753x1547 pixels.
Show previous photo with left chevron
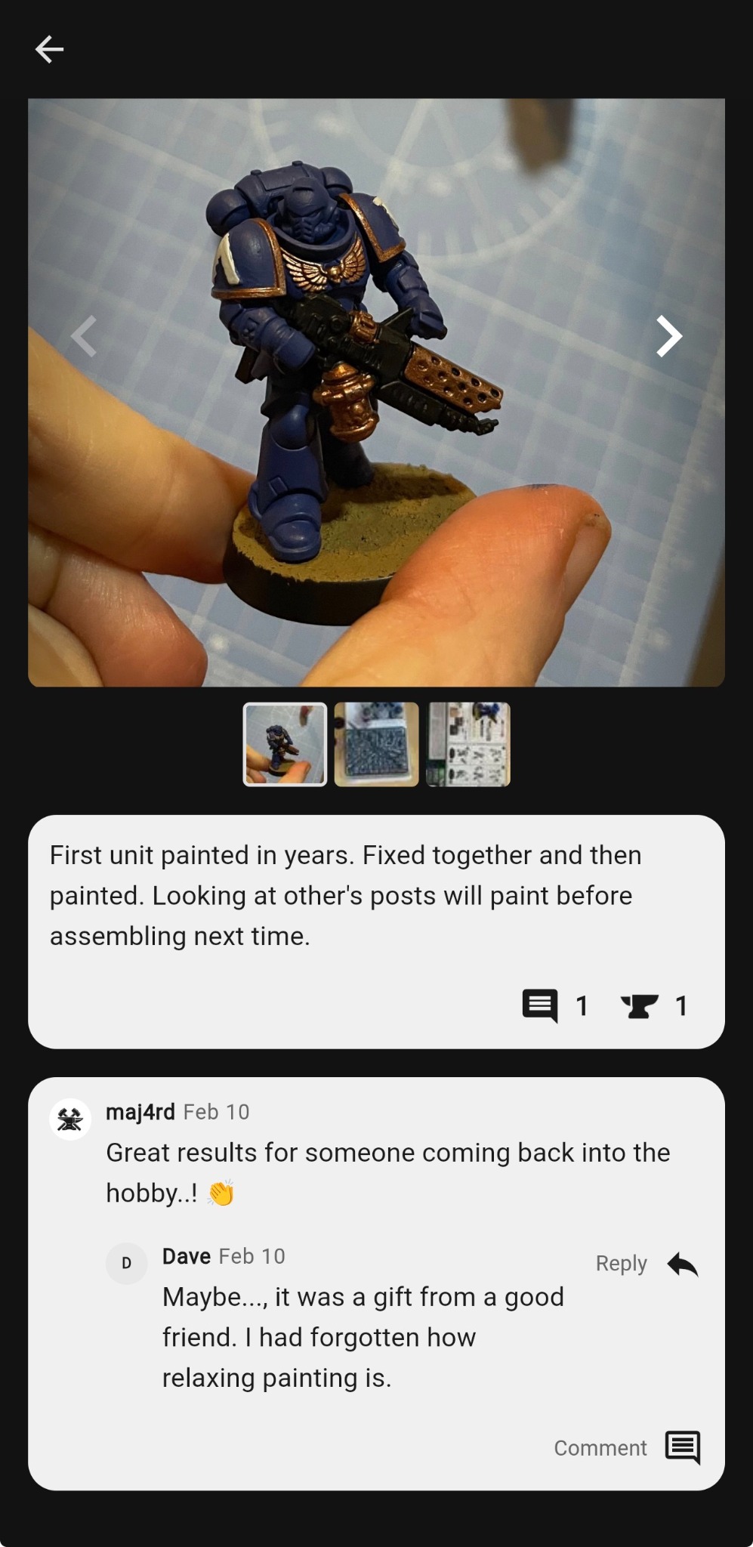pyautogui.click(x=84, y=336)
